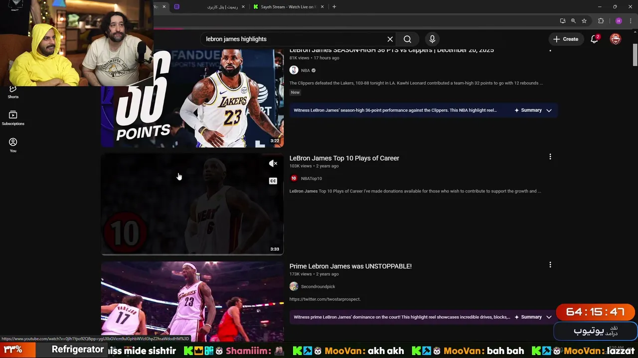Open Subscriptions in the sidebar
The height and width of the screenshot is (358, 638).
13,118
